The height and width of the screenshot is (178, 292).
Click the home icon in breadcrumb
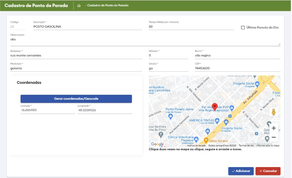[x=79, y=6]
